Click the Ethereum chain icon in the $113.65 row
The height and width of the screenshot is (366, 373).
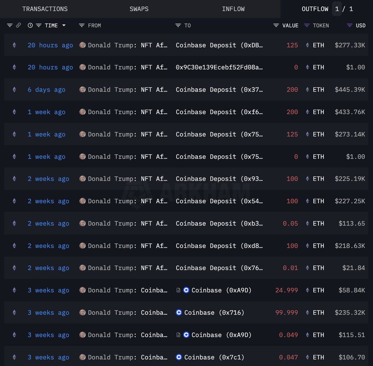click(x=14, y=223)
